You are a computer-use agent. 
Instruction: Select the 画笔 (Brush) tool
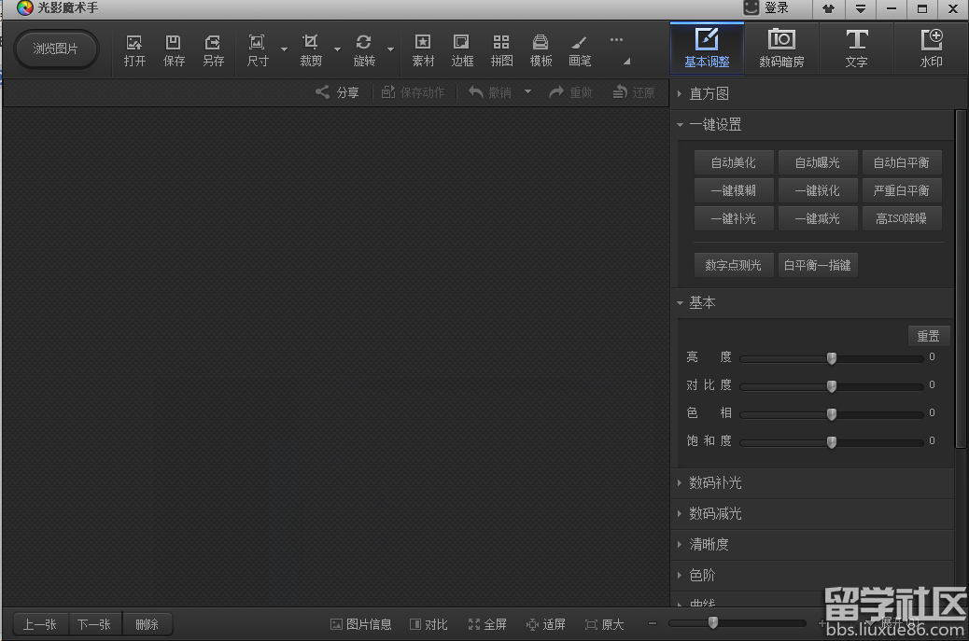579,49
